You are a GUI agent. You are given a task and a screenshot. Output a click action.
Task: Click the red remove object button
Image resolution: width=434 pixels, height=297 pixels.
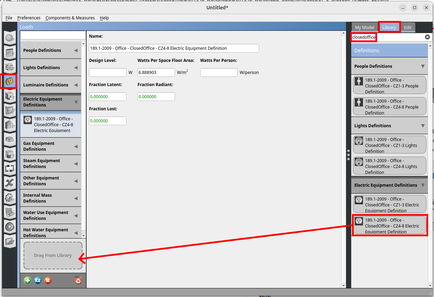[48, 280]
